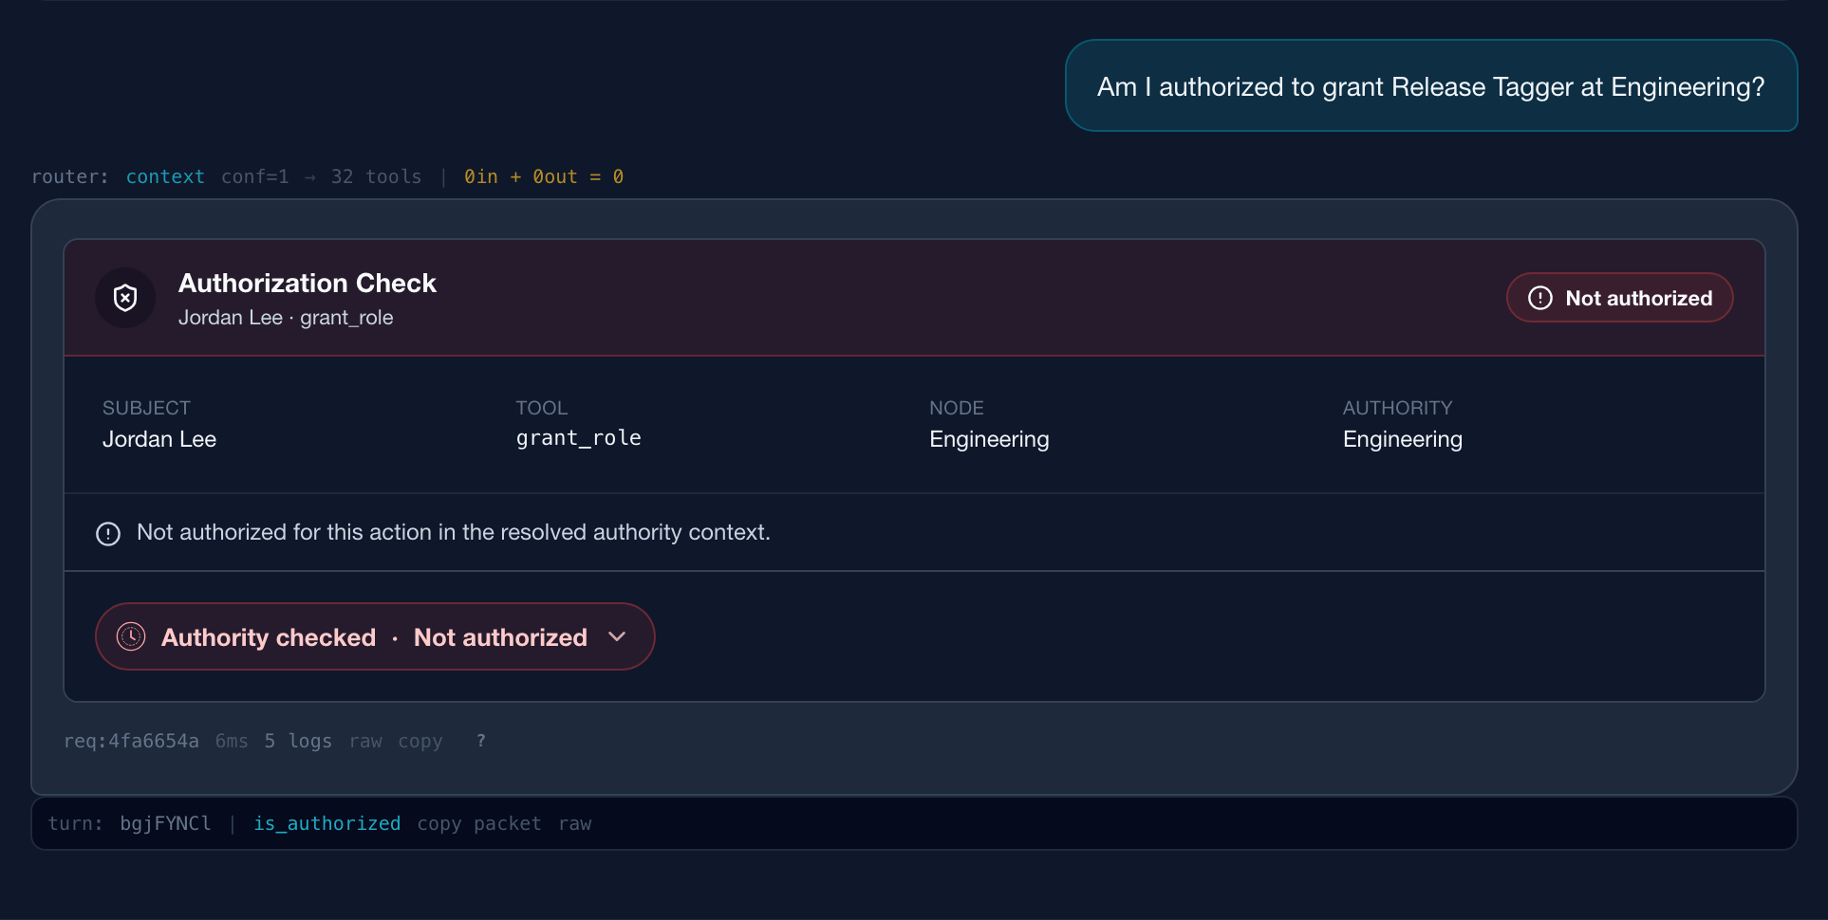
Task: Click the user message about Release Tagger
Action: (x=1431, y=86)
